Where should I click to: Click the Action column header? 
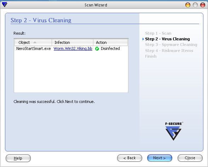tap(110, 42)
